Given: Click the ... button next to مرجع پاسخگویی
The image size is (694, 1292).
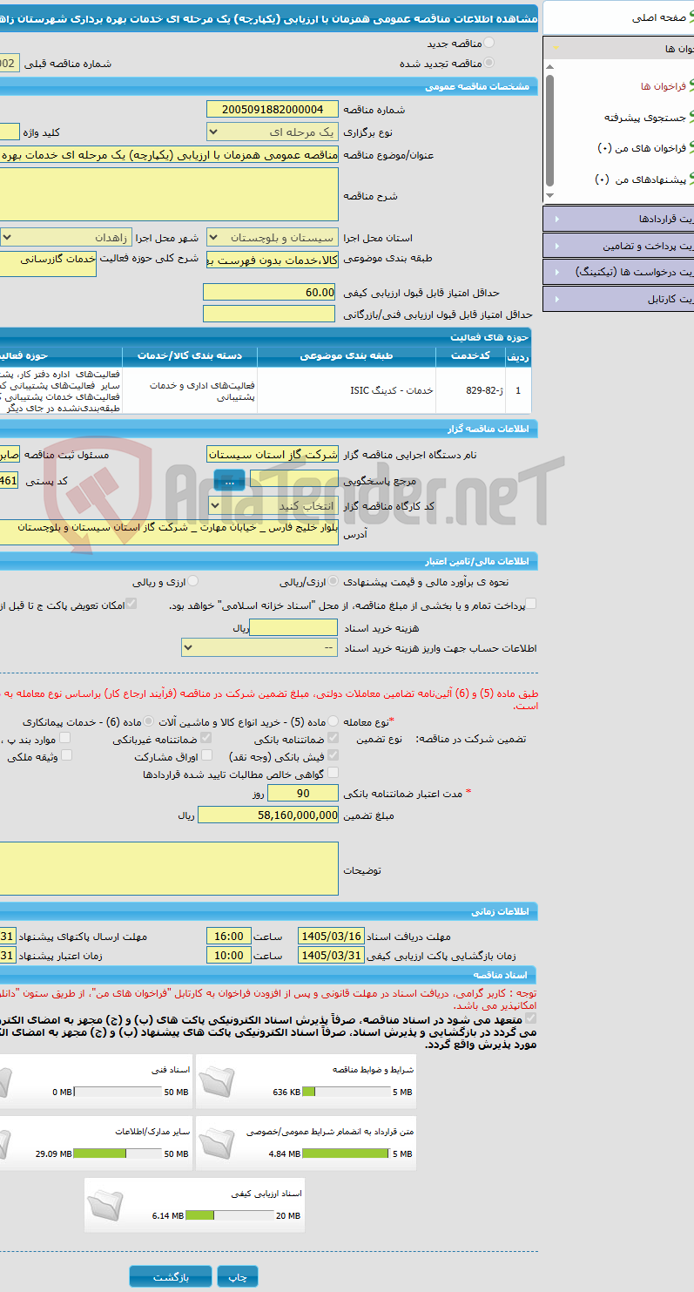Looking at the screenshot, I should click(x=229, y=480).
